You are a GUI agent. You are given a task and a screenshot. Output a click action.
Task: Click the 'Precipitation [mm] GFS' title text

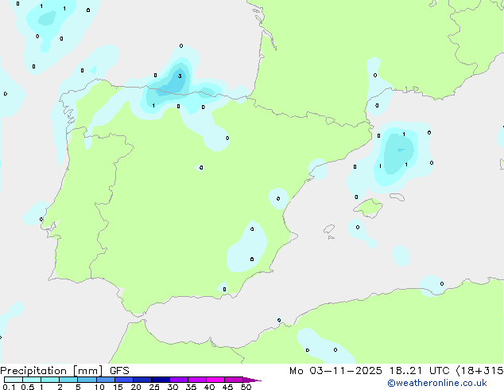(64, 371)
